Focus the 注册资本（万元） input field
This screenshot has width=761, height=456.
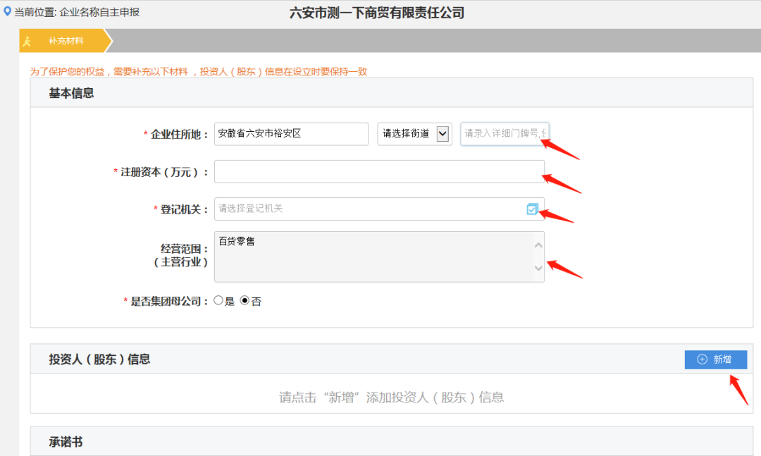coord(379,172)
